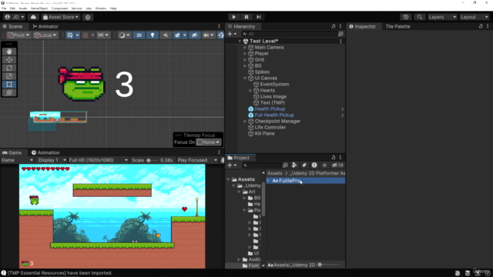493x277 pixels.
Task: Open the Play Focused dropdown
Action: pyautogui.click(x=197, y=160)
